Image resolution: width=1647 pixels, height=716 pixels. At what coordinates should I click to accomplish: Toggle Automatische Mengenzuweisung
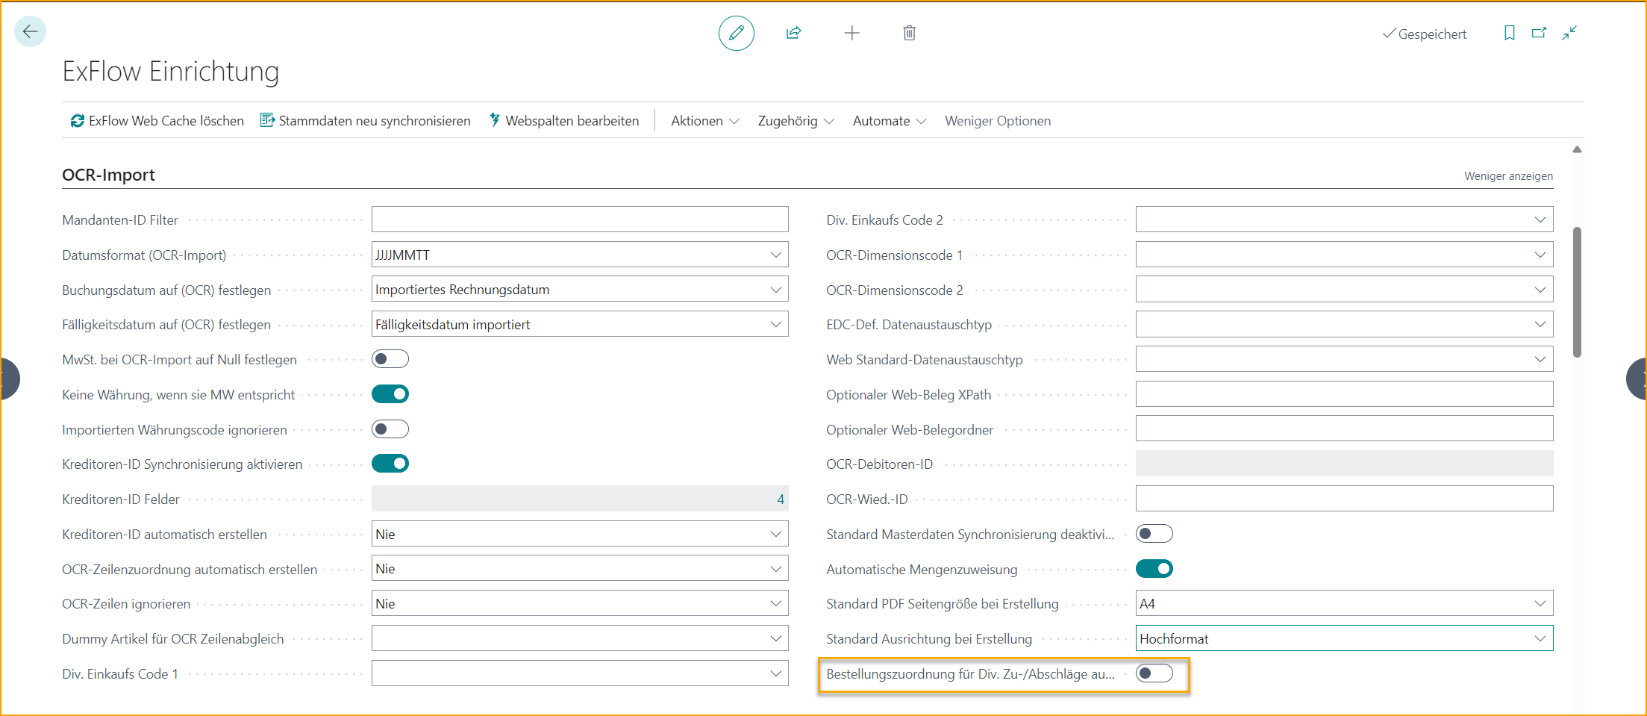point(1154,569)
